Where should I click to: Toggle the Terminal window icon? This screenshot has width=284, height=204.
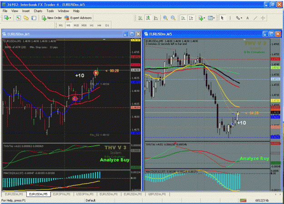34,18
